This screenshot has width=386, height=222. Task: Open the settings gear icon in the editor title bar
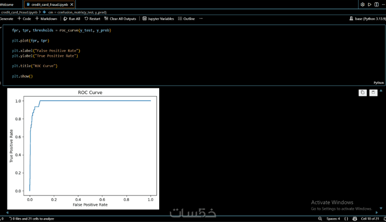click(362, 4)
